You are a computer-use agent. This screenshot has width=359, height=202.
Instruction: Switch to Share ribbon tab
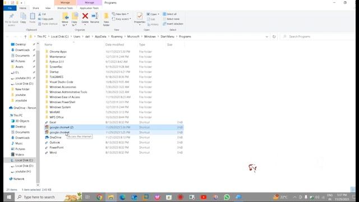pyautogui.click(x=36, y=8)
